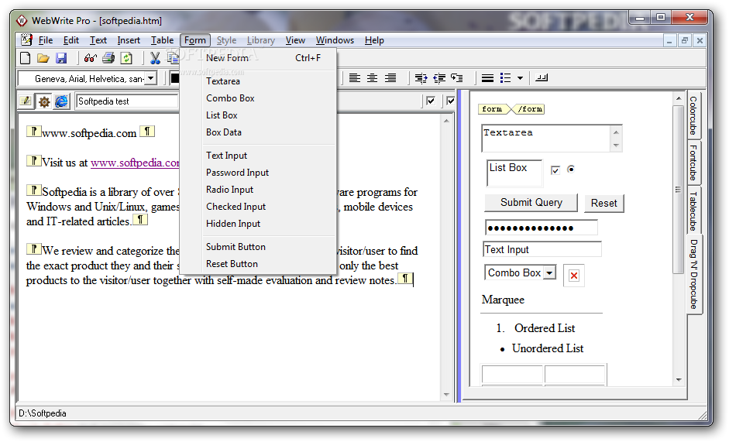Open the Fontcube side tab
The width and height of the screenshot is (729, 442).
click(x=693, y=163)
